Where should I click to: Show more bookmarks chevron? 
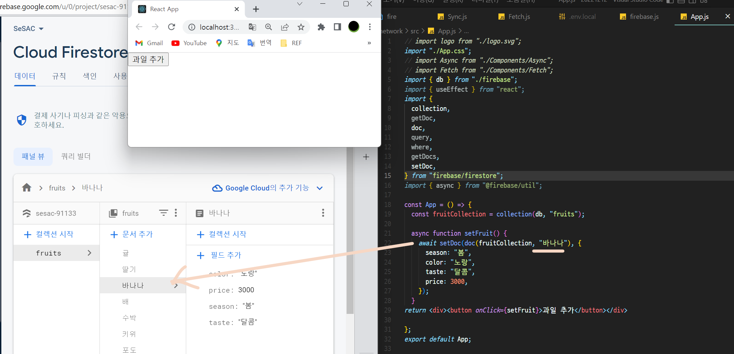(x=369, y=43)
